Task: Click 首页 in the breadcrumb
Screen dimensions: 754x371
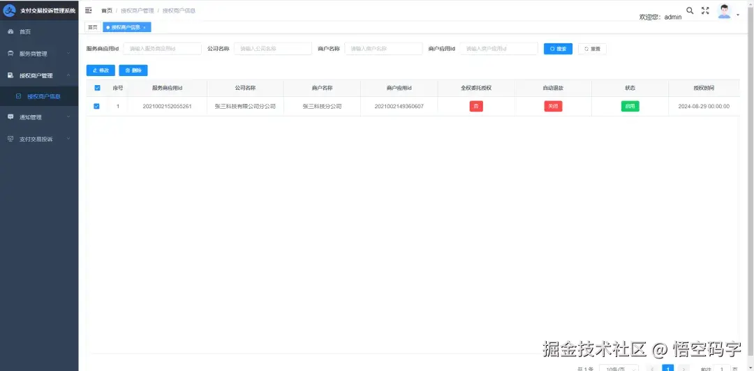Action: (107, 10)
